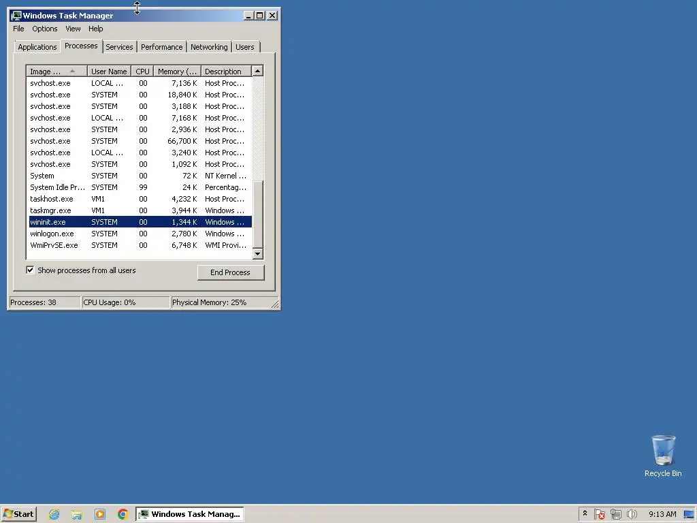Open the Options menu
697x523 pixels.
pos(44,29)
